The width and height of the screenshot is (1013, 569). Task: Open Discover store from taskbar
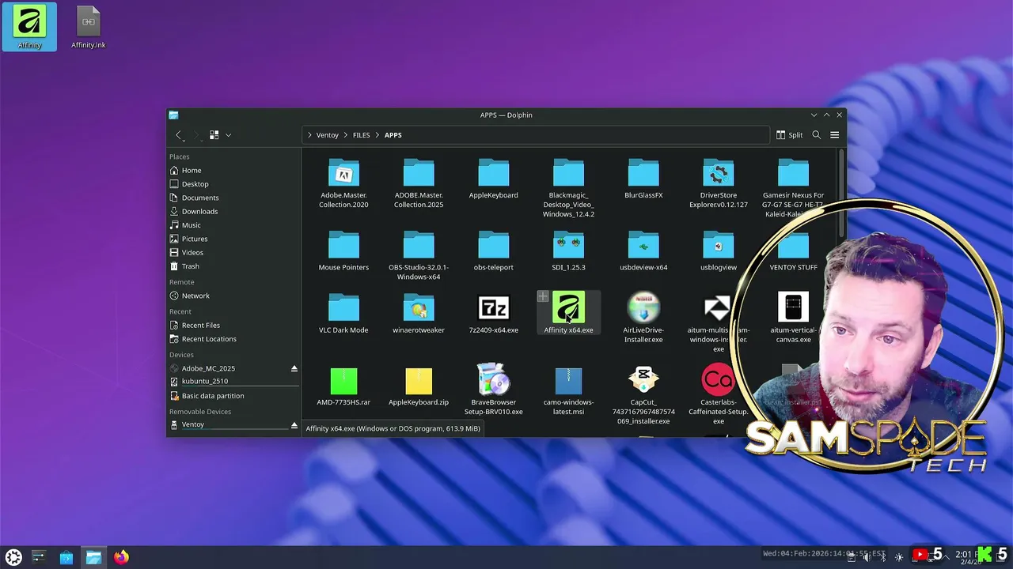coord(66,557)
